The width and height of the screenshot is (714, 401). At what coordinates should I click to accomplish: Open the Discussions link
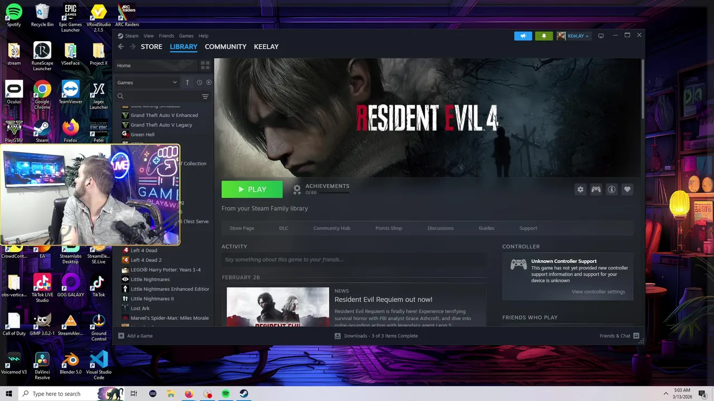[440, 228]
